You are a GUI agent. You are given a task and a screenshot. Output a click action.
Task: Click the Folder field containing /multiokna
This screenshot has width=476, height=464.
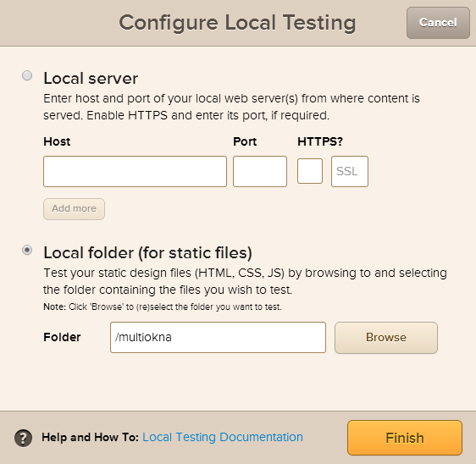click(x=218, y=338)
